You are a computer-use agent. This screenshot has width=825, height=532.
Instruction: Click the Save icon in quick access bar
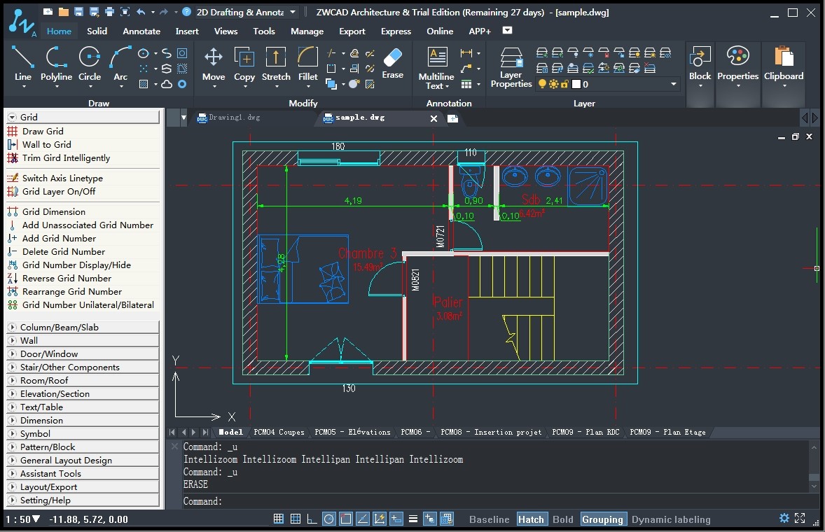[x=78, y=12]
